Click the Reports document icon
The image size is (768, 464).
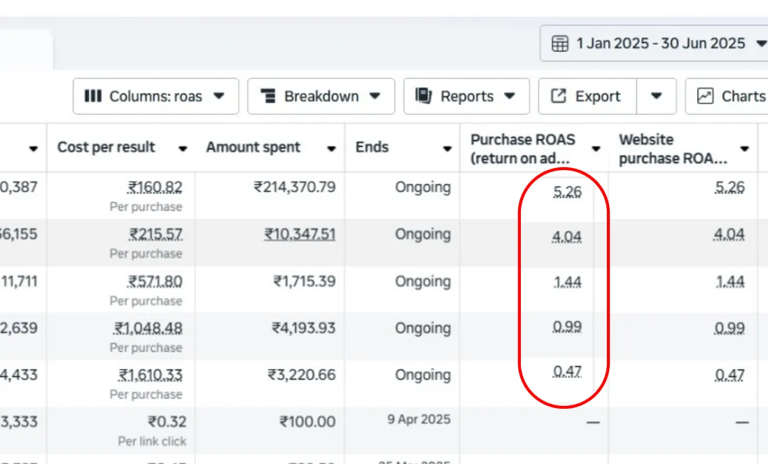pos(424,96)
